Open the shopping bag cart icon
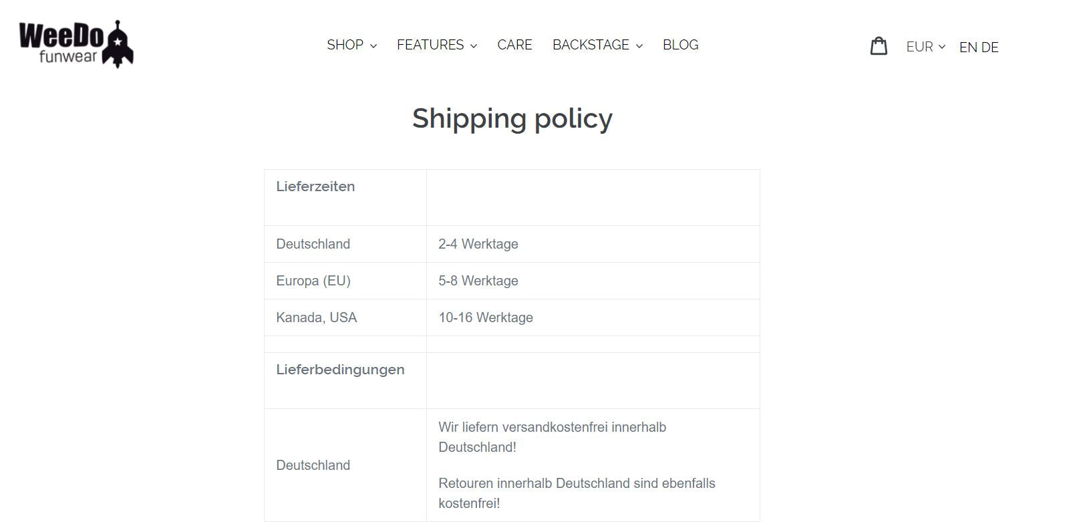Screen dimensions: 1087x522 pos(879,46)
